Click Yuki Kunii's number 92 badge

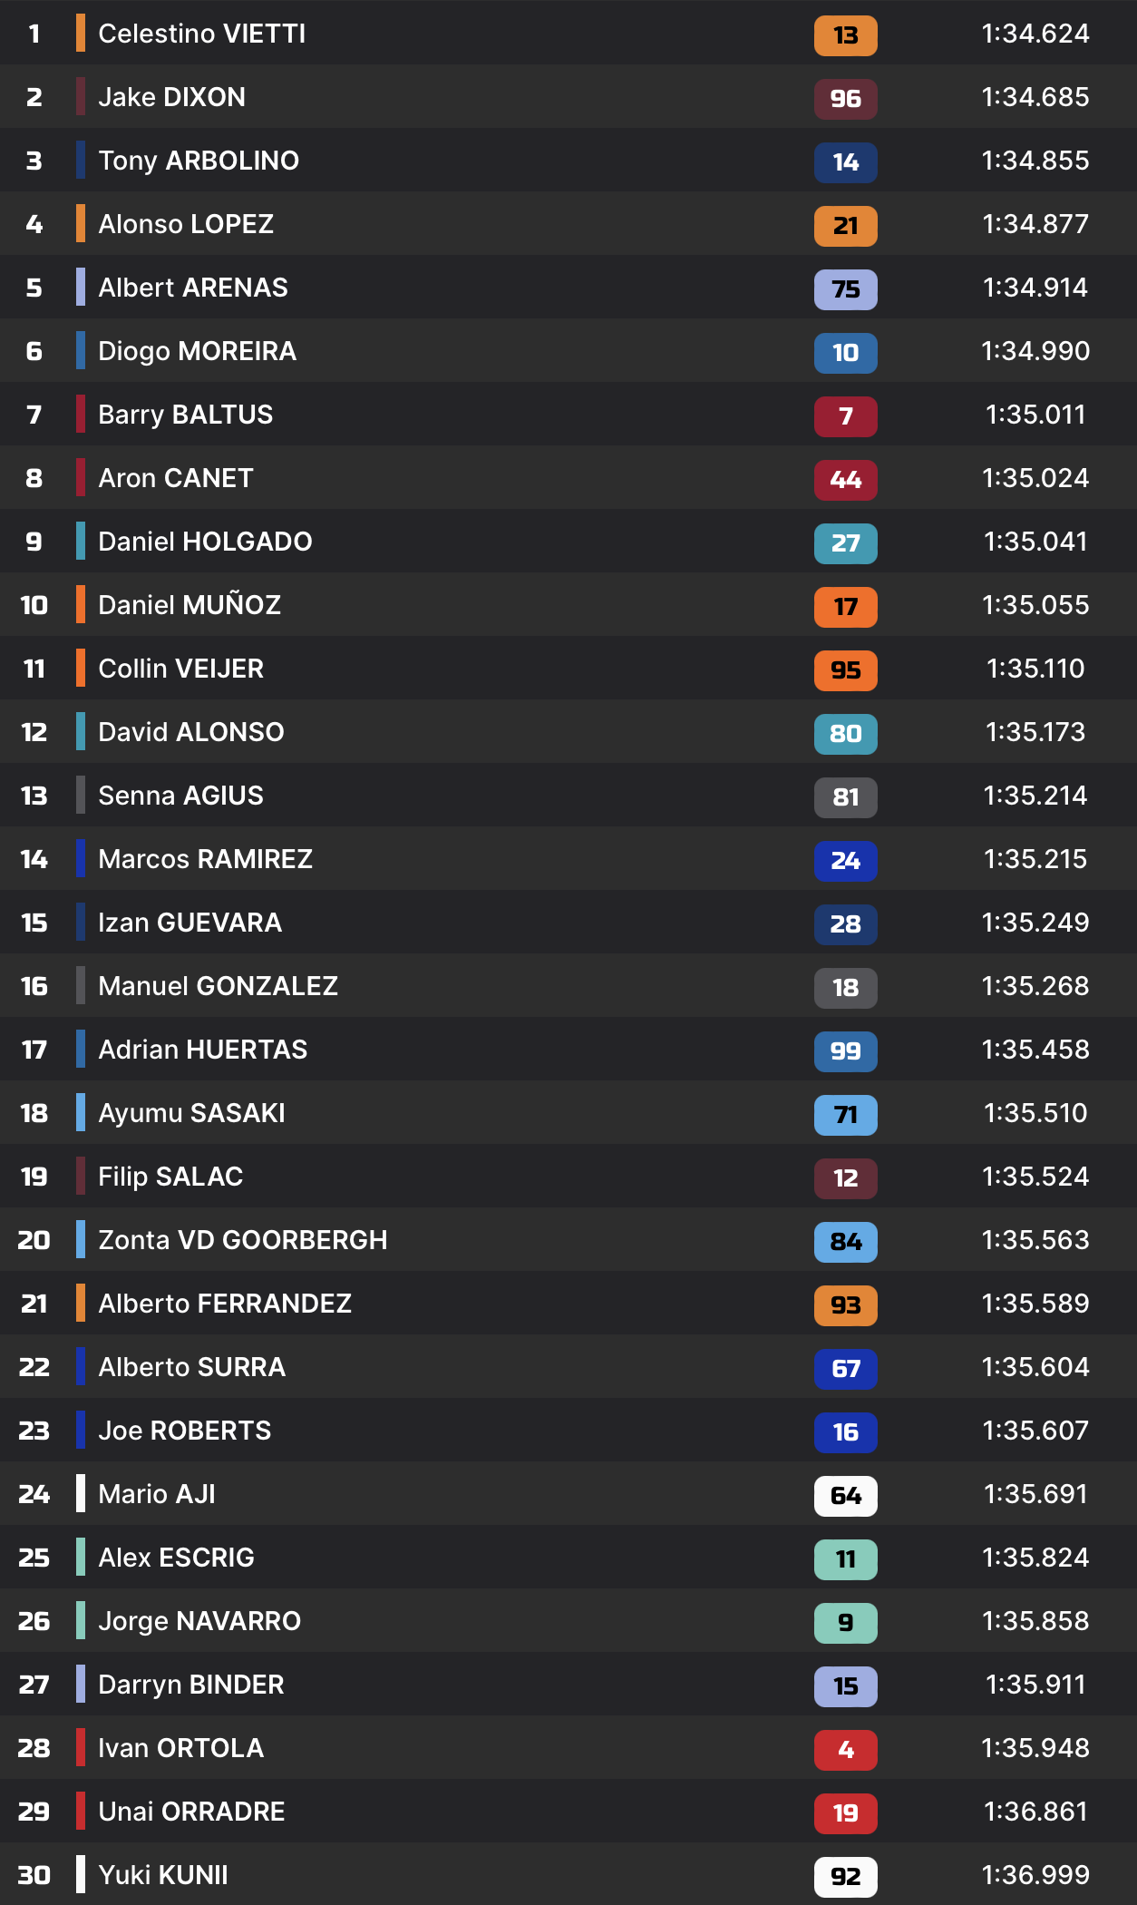845,1877
